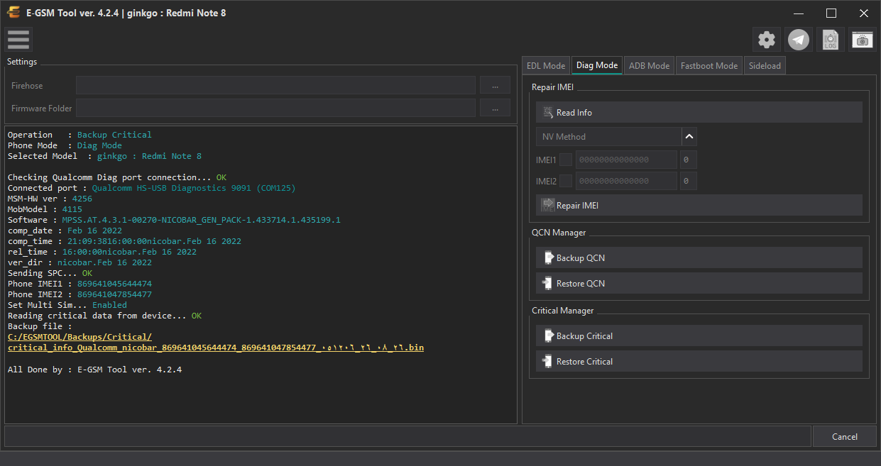Switch to EDL Mode tab
Viewport: 881px width, 466px height.
[546, 65]
